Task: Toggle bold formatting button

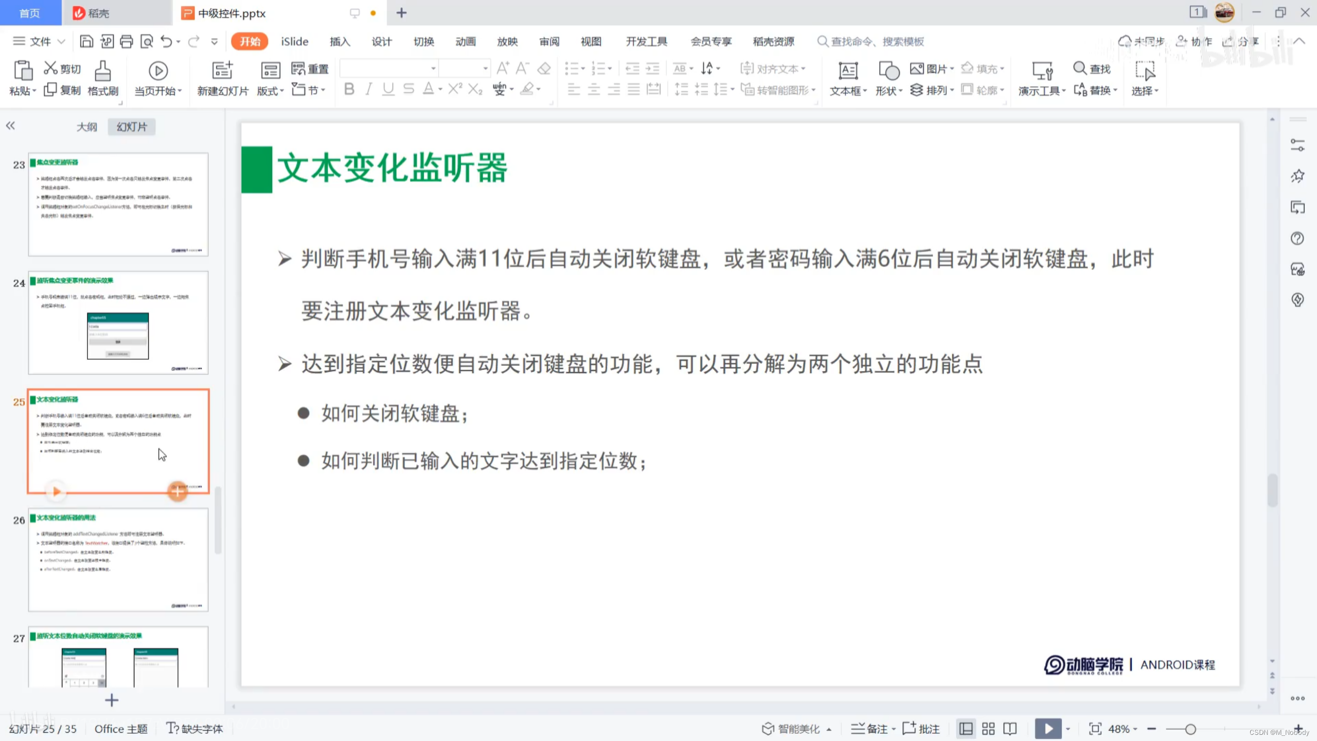Action: pos(349,90)
